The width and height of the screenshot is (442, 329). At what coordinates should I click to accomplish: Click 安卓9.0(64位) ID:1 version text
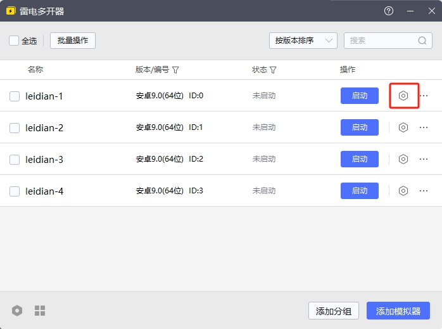(x=169, y=127)
